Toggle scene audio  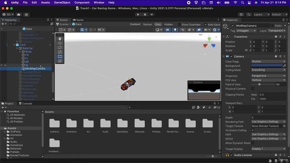coord(183,30)
